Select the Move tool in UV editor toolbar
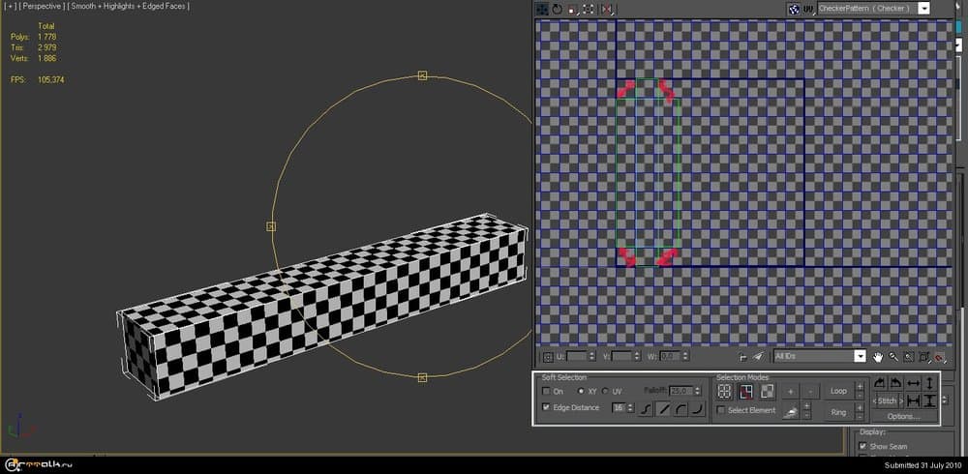 point(542,9)
